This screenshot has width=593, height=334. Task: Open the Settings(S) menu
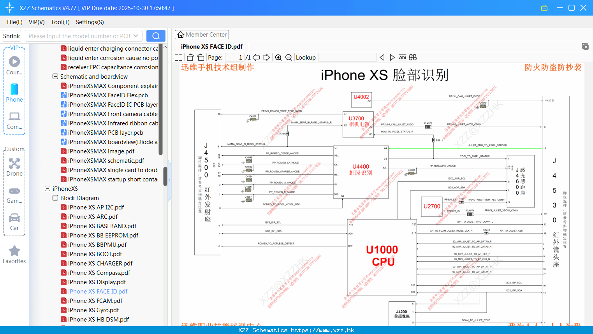90,22
